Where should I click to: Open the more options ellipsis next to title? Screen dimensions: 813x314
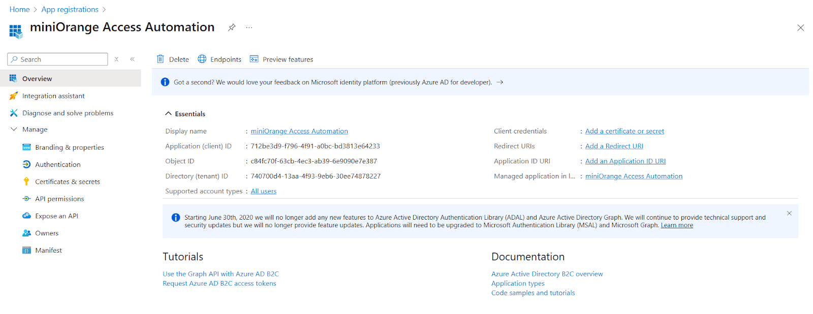point(249,27)
